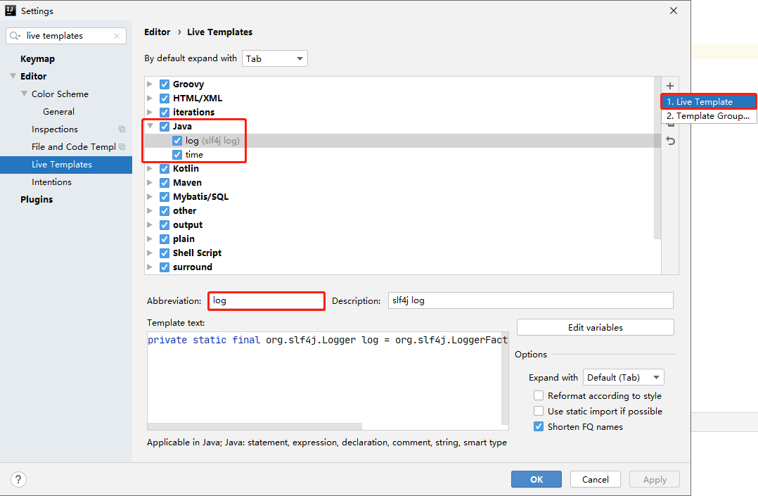Click the Edit variables button

tap(595, 327)
